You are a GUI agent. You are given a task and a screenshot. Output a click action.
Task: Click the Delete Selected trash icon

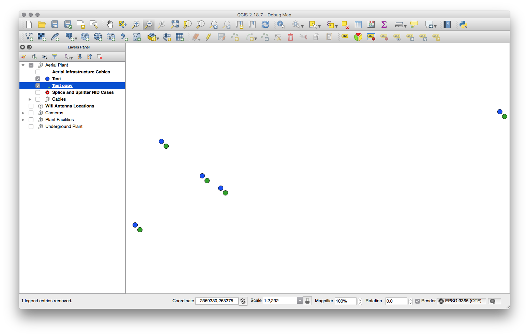(290, 36)
